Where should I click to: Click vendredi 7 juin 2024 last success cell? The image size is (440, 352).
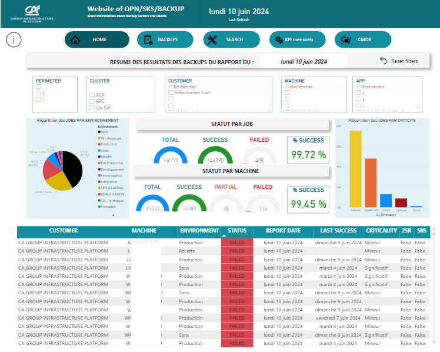coord(338,318)
